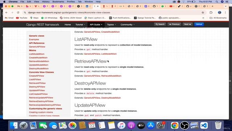The height and width of the screenshot is (131, 232).
Task: Open the tab search dropdown arrow
Action: coord(225,6)
